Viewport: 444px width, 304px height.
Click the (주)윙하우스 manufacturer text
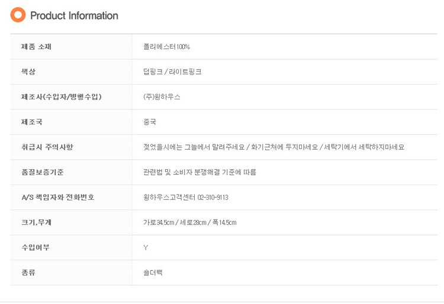click(162, 97)
